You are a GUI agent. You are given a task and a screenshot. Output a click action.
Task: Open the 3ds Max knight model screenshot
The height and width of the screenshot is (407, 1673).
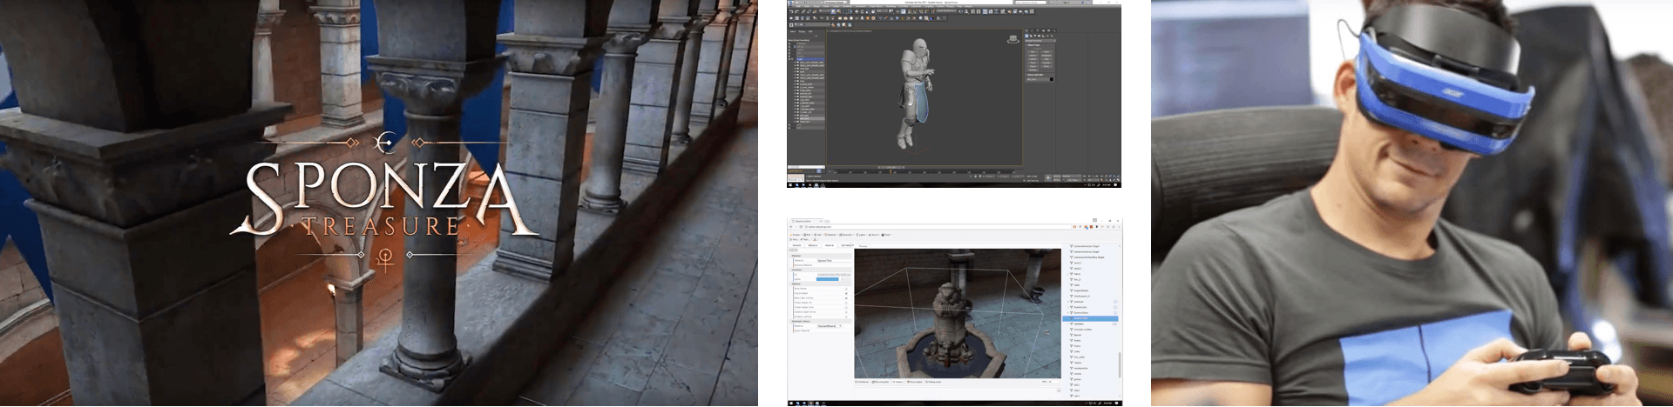954,94
